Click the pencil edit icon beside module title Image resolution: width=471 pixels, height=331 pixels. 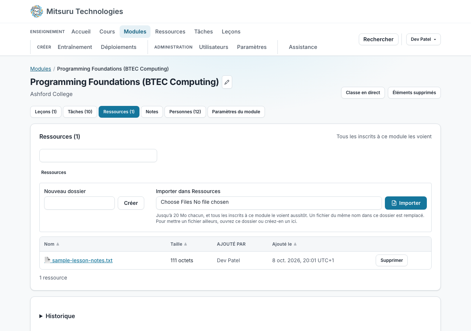click(227, 82)
